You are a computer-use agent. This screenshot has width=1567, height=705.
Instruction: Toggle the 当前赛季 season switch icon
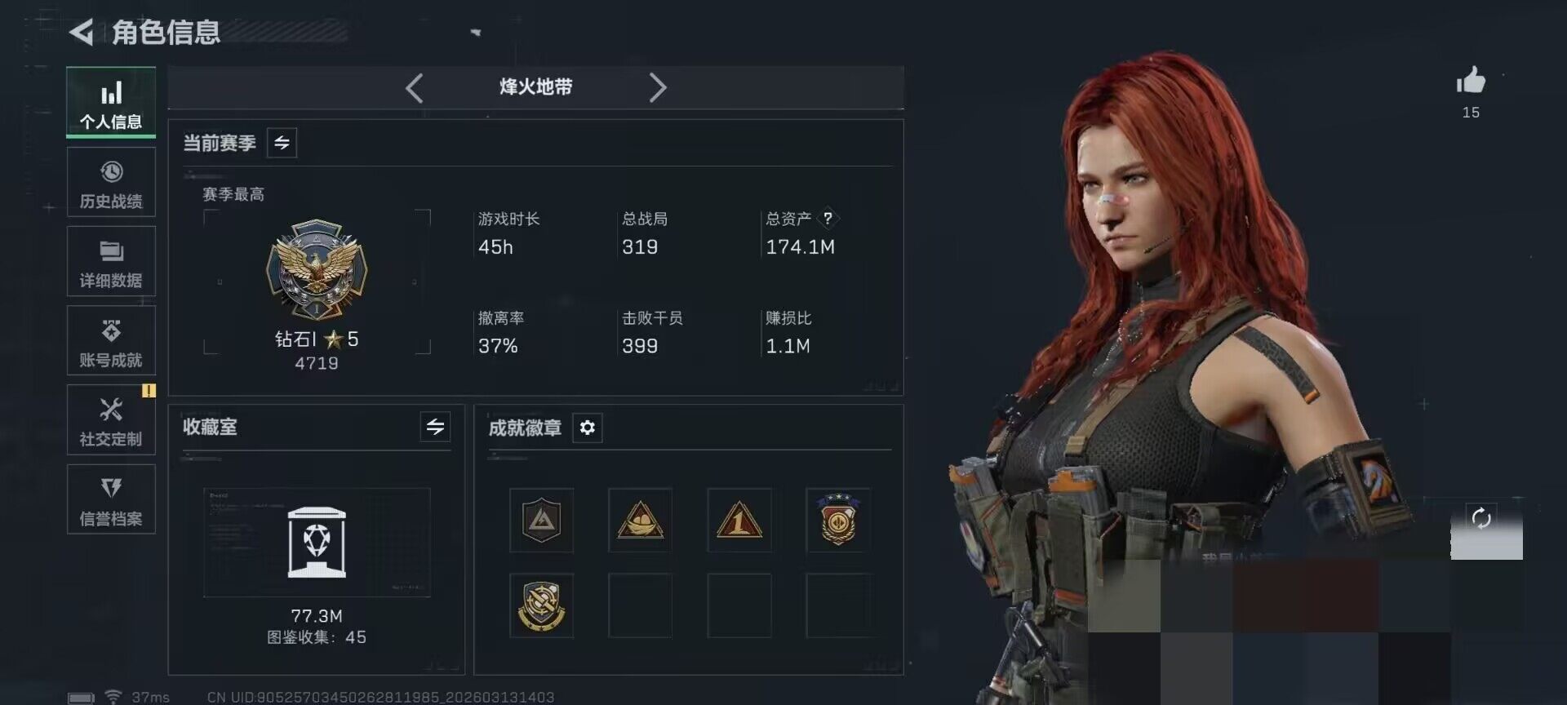coord(282,143)
